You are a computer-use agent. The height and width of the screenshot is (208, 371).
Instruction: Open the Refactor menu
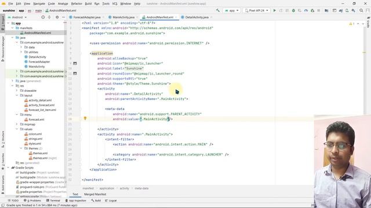[x=77, y=3]
